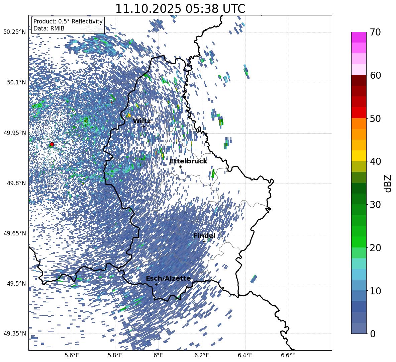Click the 49.65°N latitude tick label
Screen dimensions: 396x362
15,233
